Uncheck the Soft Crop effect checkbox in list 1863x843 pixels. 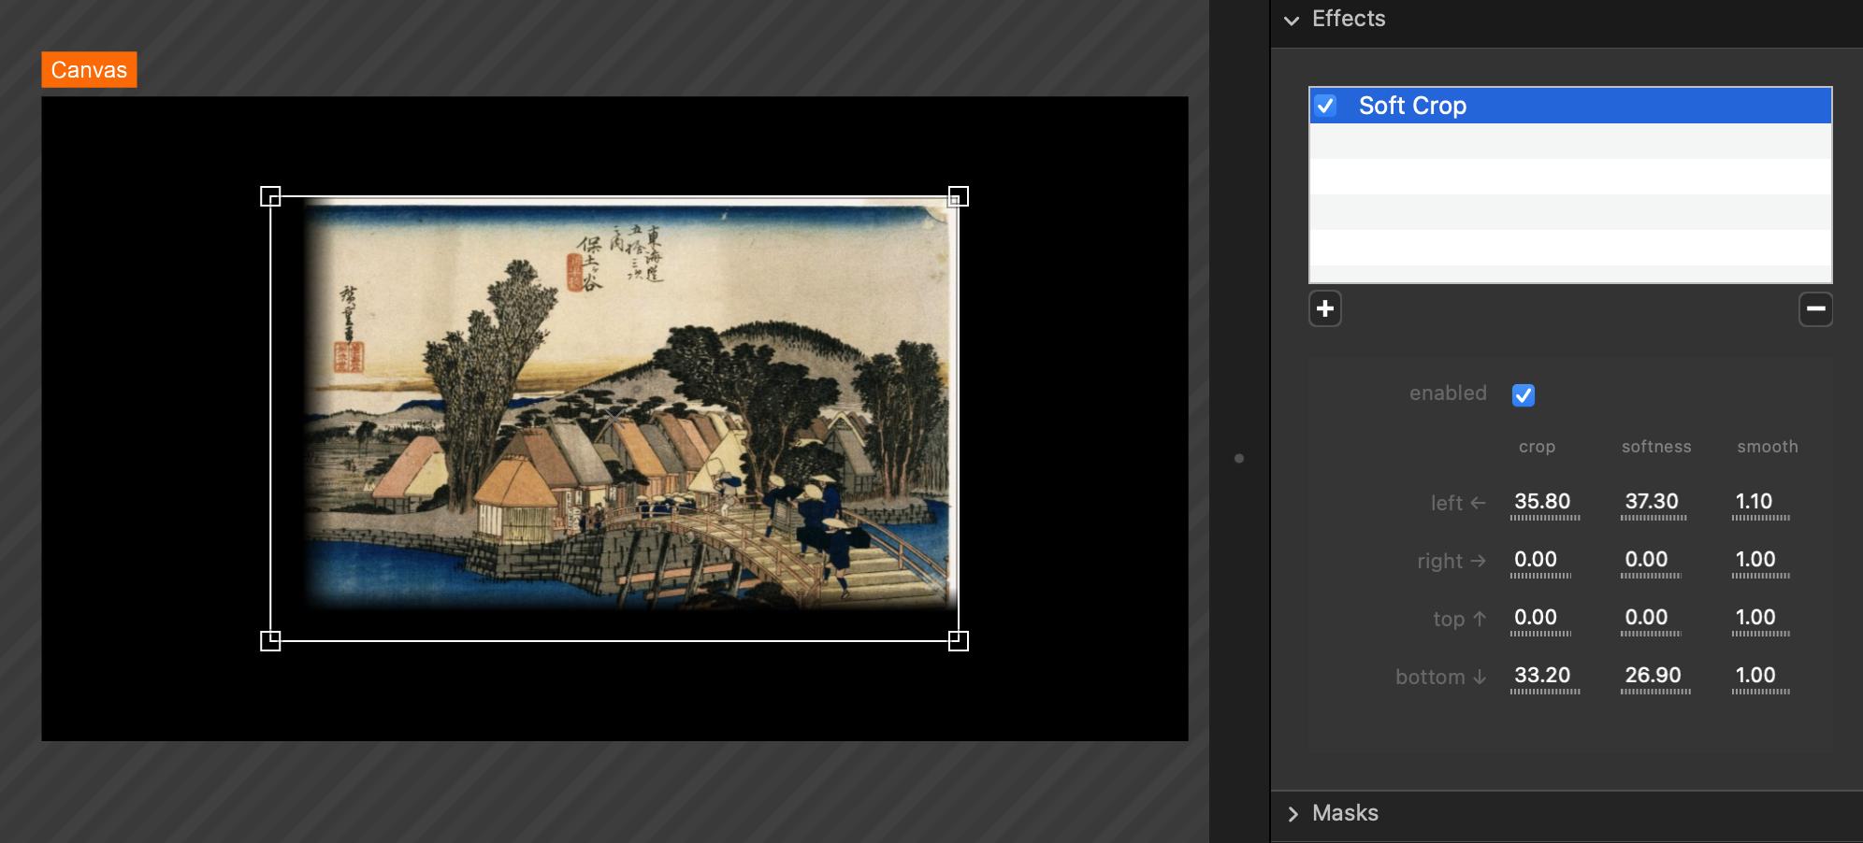[1325, 106]
